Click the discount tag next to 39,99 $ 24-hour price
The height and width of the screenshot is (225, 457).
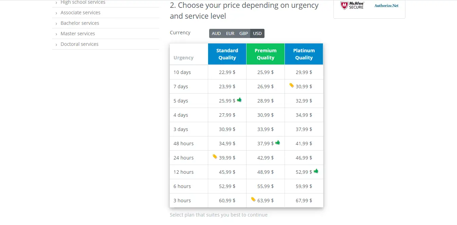pyautogui.click(x=215, y=156)
